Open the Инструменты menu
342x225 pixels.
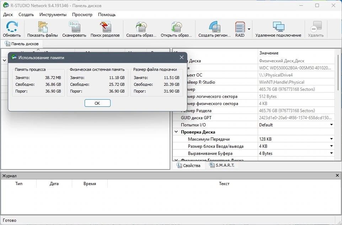pyautogui.click(x=53, y=15)
